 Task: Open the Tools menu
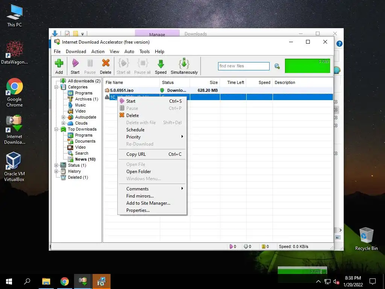click(145, 51)
